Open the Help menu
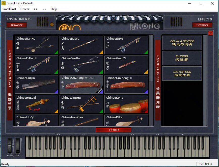Screen dimensions: 219x167 pos(54,9)
